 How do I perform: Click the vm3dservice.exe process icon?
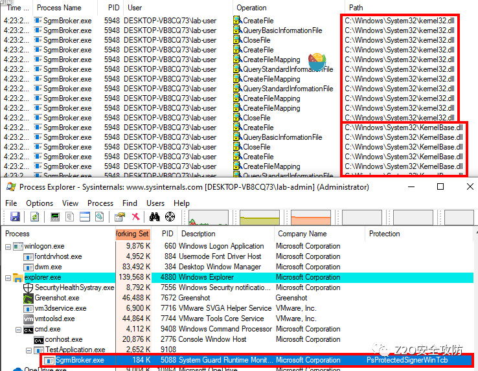click(28, 308)
